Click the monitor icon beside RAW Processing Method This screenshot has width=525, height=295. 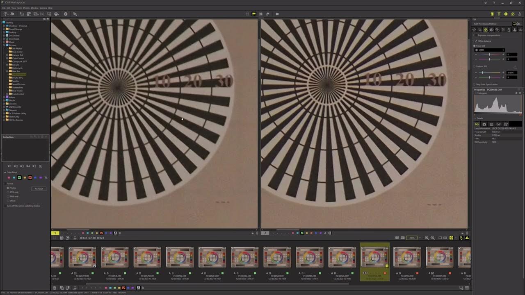[x=514, y=24]
